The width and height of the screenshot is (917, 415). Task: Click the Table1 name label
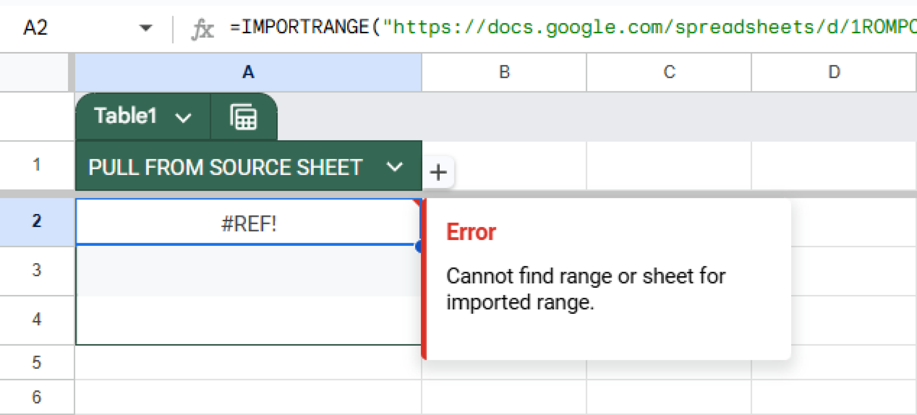[x=125, y=116]
